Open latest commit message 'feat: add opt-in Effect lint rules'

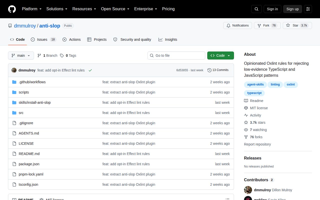click(61, 70)
